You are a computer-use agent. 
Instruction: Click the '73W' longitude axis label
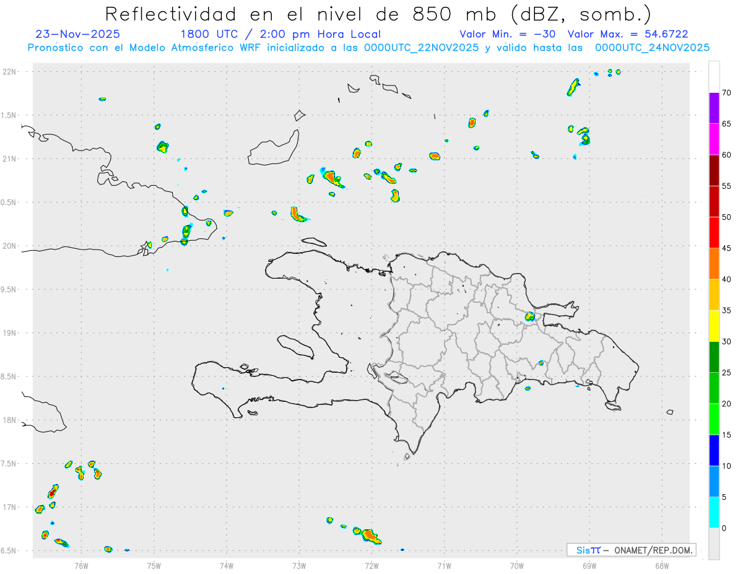coord(299,565)
